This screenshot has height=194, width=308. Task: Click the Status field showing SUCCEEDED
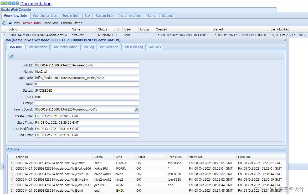[87, 90]
